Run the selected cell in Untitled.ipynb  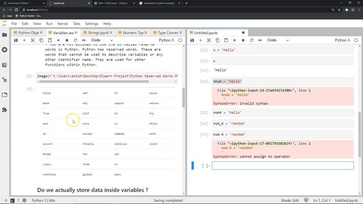coord(234,40)
